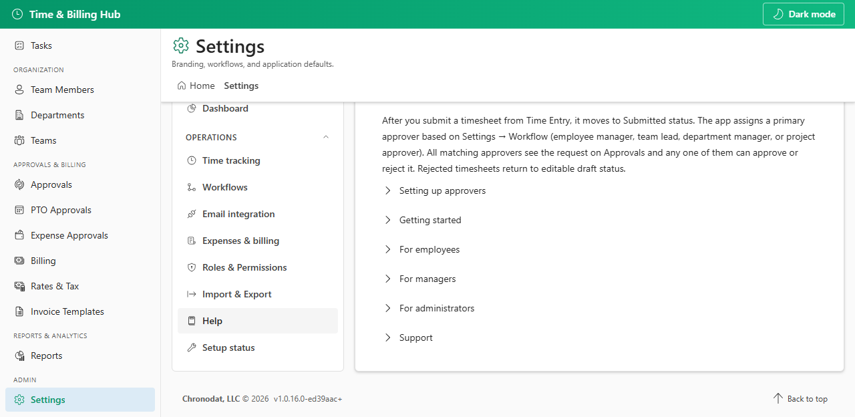The image size is (855, 417).
Task: Click version v1.0.16.0-ed39aac+ text
Action: (308, 399)
